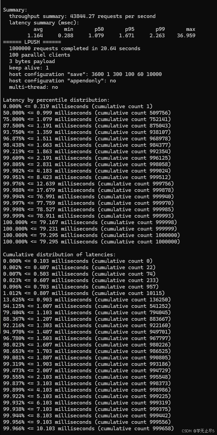Click the 99.994% <= 76.991 milliseconds row
The width and height of the screenshot is (217, 435).
pyautogui.click(x=88, y=197)
